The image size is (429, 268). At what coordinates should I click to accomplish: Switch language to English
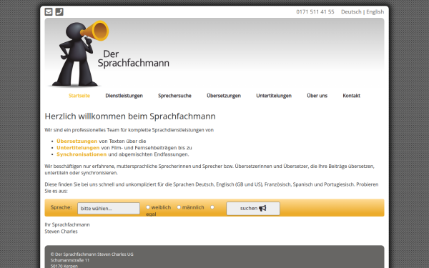(x=375, y=11)
